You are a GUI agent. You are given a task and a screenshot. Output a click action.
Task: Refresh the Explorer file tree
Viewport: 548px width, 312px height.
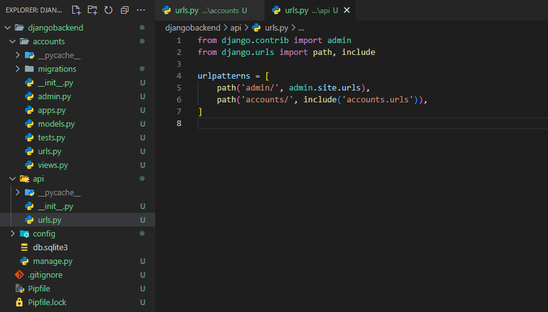108,10
